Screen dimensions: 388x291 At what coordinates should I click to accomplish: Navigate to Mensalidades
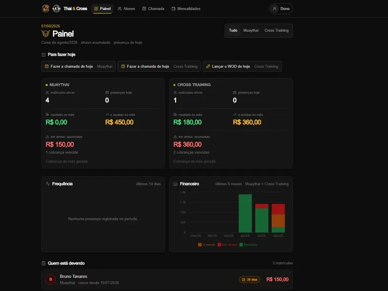tap(186, 9)
